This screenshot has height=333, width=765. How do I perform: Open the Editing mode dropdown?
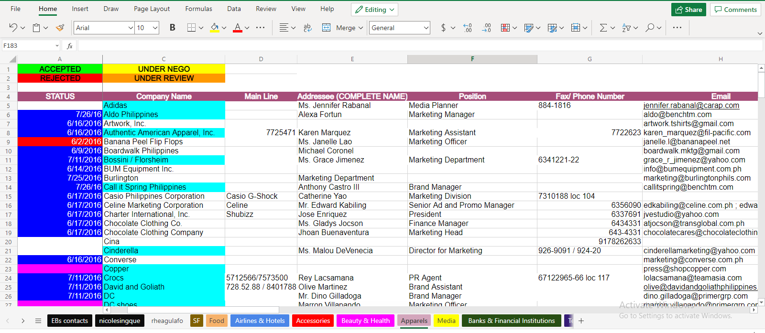374,10
